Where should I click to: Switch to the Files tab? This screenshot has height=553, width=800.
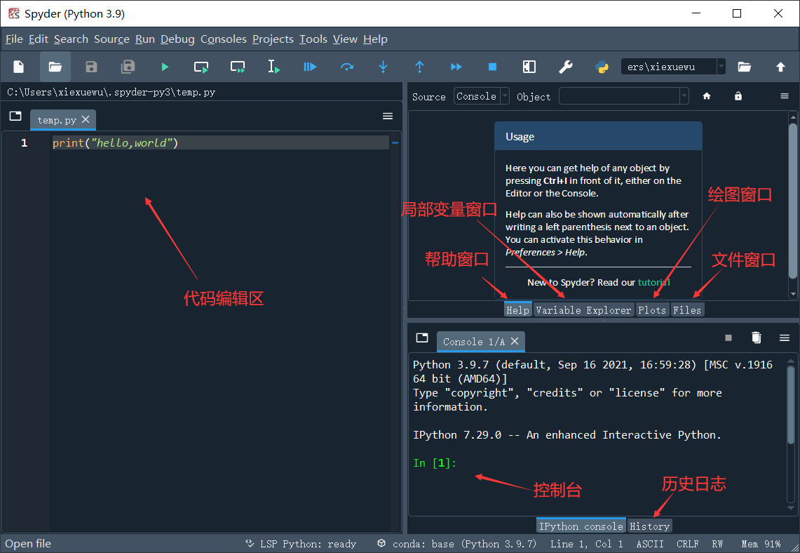coord(686,310)
